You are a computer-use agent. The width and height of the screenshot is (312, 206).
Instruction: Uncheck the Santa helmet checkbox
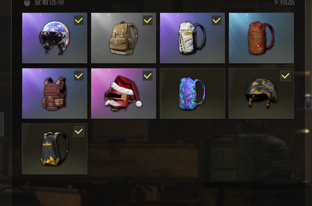click(x=148, y=76)
